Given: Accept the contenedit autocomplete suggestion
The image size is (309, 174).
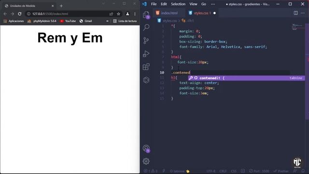Looking at the screenshot, I should 246,78.
